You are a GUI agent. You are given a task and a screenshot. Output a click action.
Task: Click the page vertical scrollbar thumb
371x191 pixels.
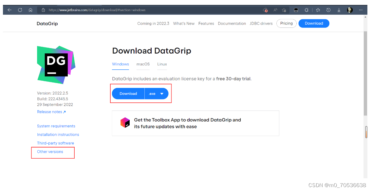pos(365,73)
